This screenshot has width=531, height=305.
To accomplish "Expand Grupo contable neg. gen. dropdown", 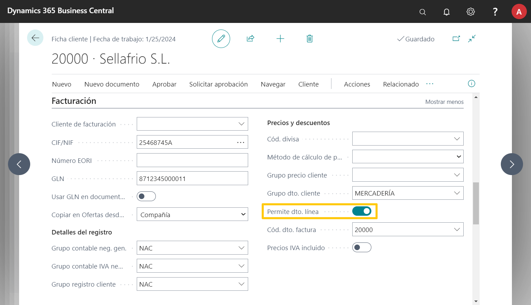I will tap(241, 248).
